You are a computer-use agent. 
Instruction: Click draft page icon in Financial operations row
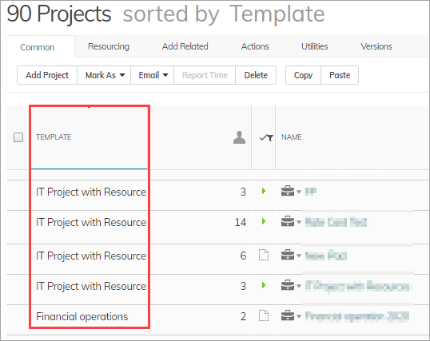pyautogui.click(x=264, y=315)
